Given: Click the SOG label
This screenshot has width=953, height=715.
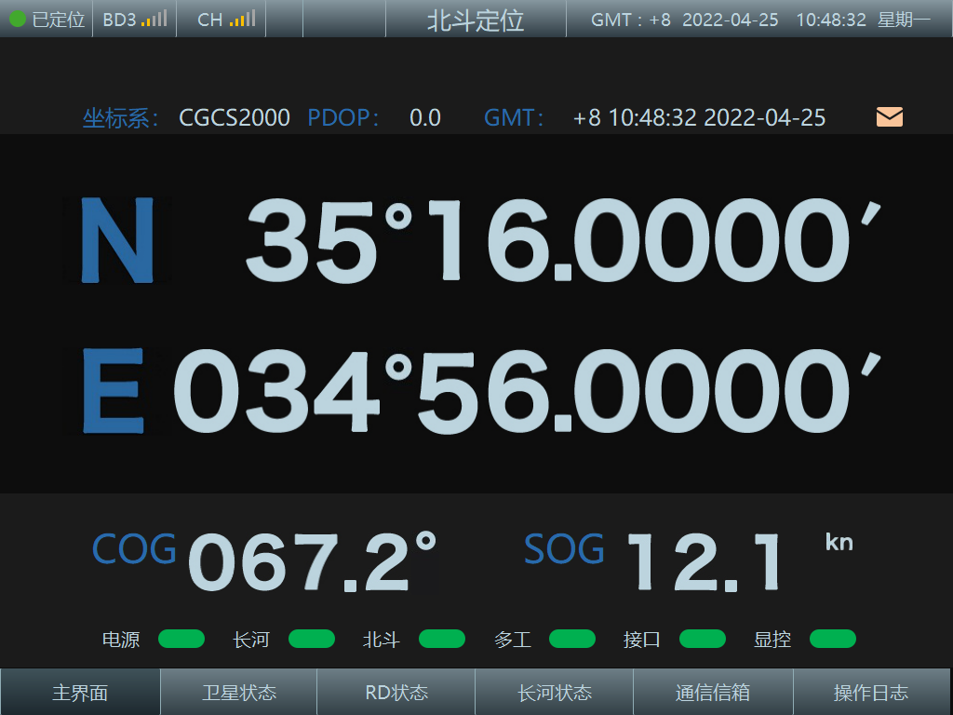Looking at the screenshot, I should (564, 548).
